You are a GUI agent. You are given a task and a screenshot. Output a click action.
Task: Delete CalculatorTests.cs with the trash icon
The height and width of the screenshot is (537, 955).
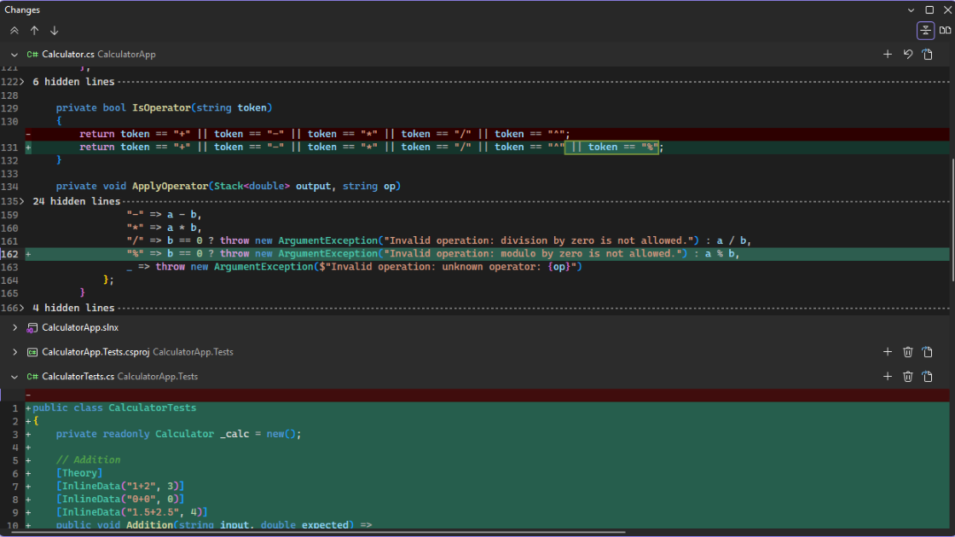pos(907,376)
